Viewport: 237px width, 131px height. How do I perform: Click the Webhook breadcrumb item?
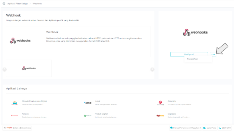pos(37,3)
